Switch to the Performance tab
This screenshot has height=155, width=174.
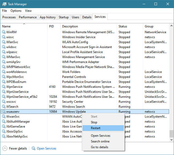click(28, 17)
